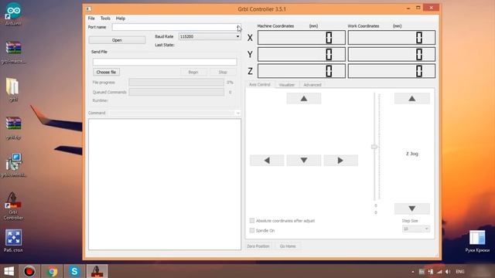Image resolution: width=495 pixels, height=278 pixels.
Task: Toggle the Spindle On checkbox
Action: click(x=252, y=230)
